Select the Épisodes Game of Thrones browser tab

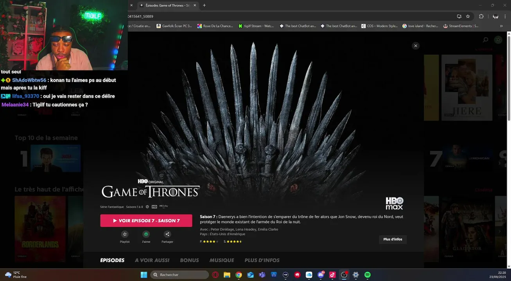point(167,5)
